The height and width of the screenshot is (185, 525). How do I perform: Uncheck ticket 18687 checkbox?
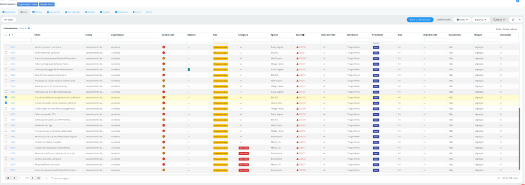point(6,103)
